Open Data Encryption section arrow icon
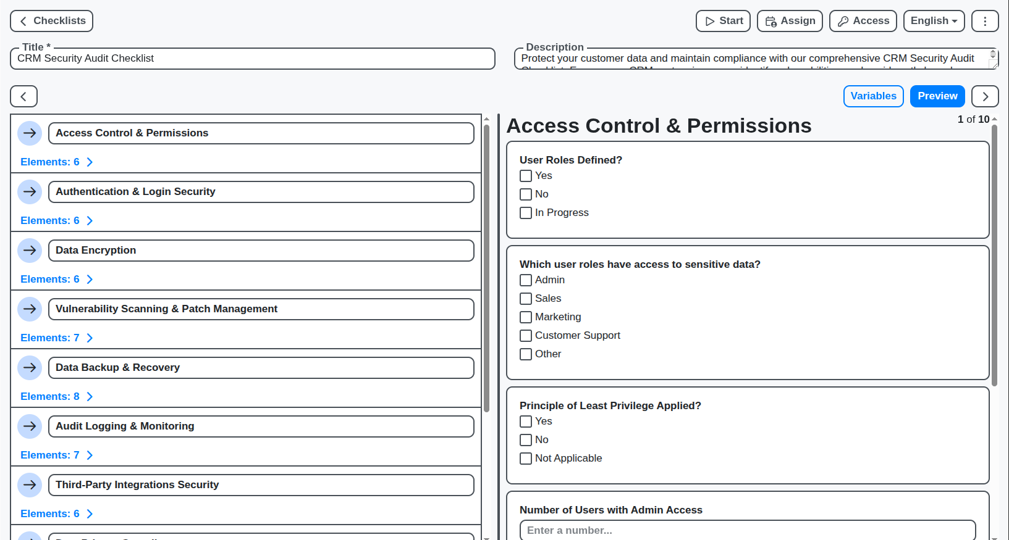 pyautogui.click(x=30, y=251)
